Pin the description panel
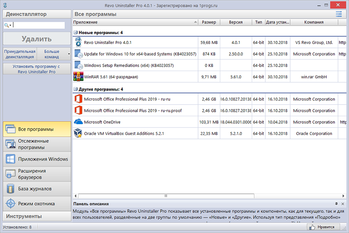 point(336,204)
